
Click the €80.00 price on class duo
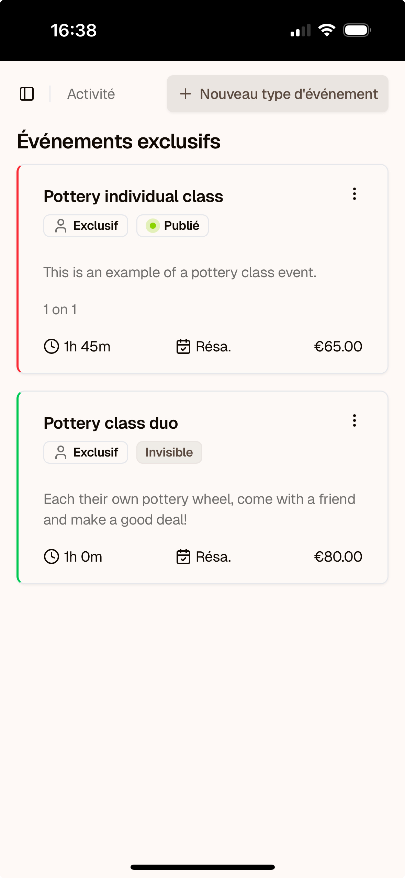[338, 556]
